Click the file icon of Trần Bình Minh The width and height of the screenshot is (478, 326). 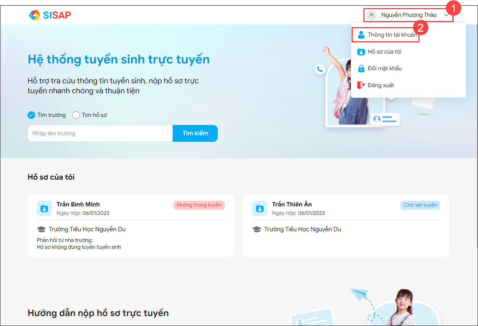pyautogui.click(x=44, y=208)
